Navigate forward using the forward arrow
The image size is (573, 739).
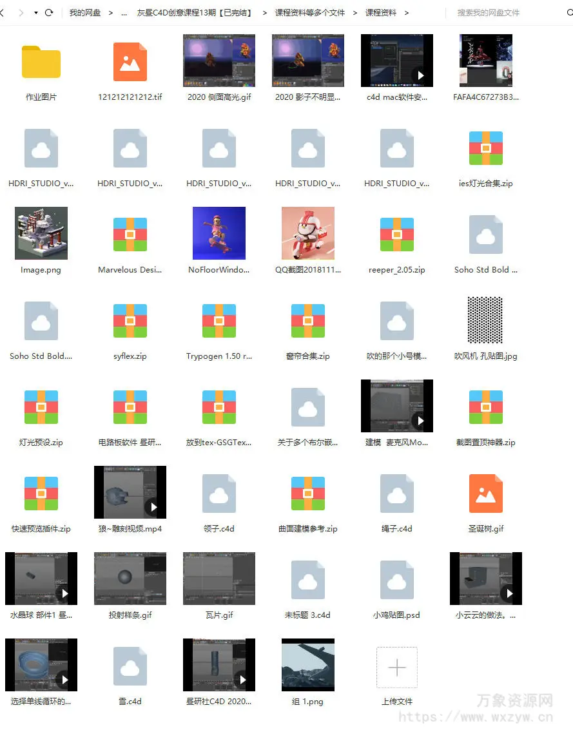tap(21, 13)
